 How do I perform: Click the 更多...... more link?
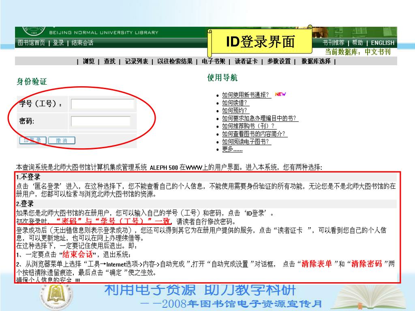[x=232, y=149]
